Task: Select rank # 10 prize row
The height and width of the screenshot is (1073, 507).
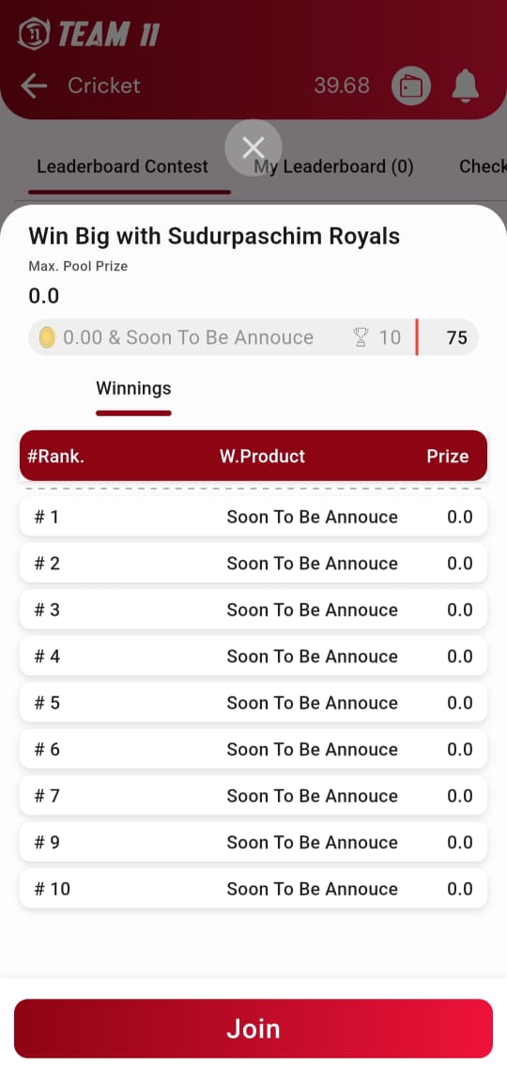Action: click(x=253, y=889)
